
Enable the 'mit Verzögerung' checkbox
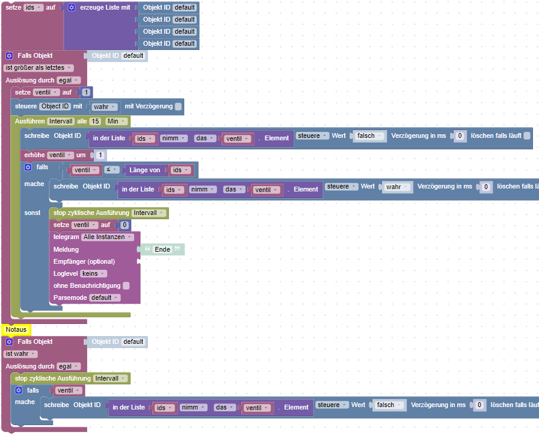pyautogui.click(x=178, y=107)
